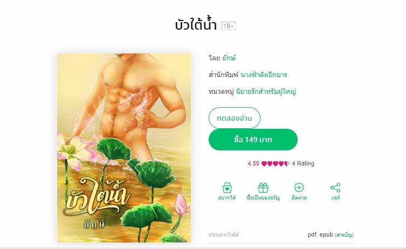Click the ติดตาม follow label
Viewport: 406px width, 249px height.
pos(299,198)
